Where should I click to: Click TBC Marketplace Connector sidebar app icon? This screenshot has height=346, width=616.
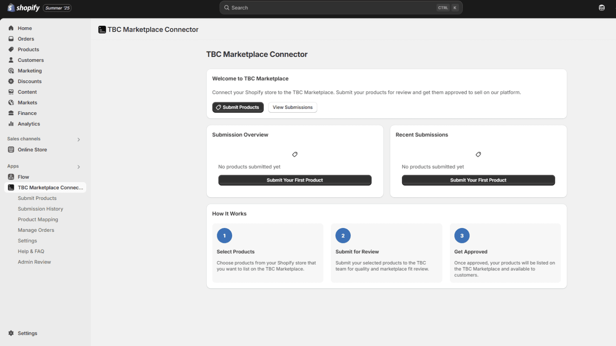pos(11,188)
